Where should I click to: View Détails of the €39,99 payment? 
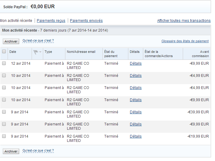[136, 112]
